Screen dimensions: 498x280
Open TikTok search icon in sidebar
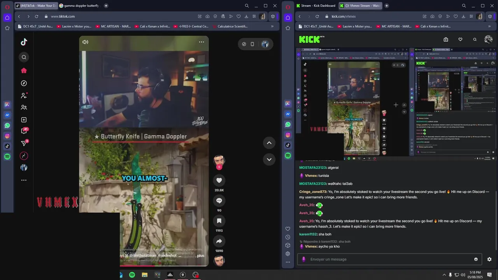tap(24, 57)
